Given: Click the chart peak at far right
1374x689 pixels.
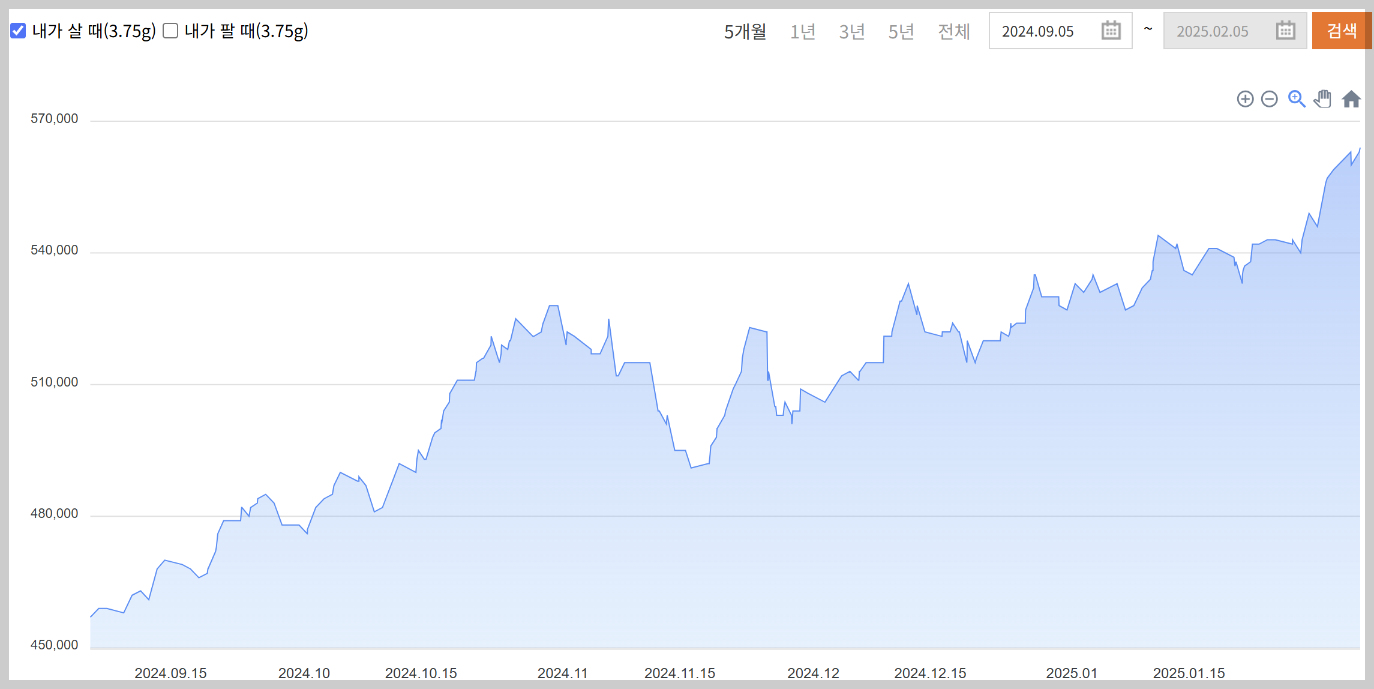Looking at the screenshot, I should coord(1359,149).
